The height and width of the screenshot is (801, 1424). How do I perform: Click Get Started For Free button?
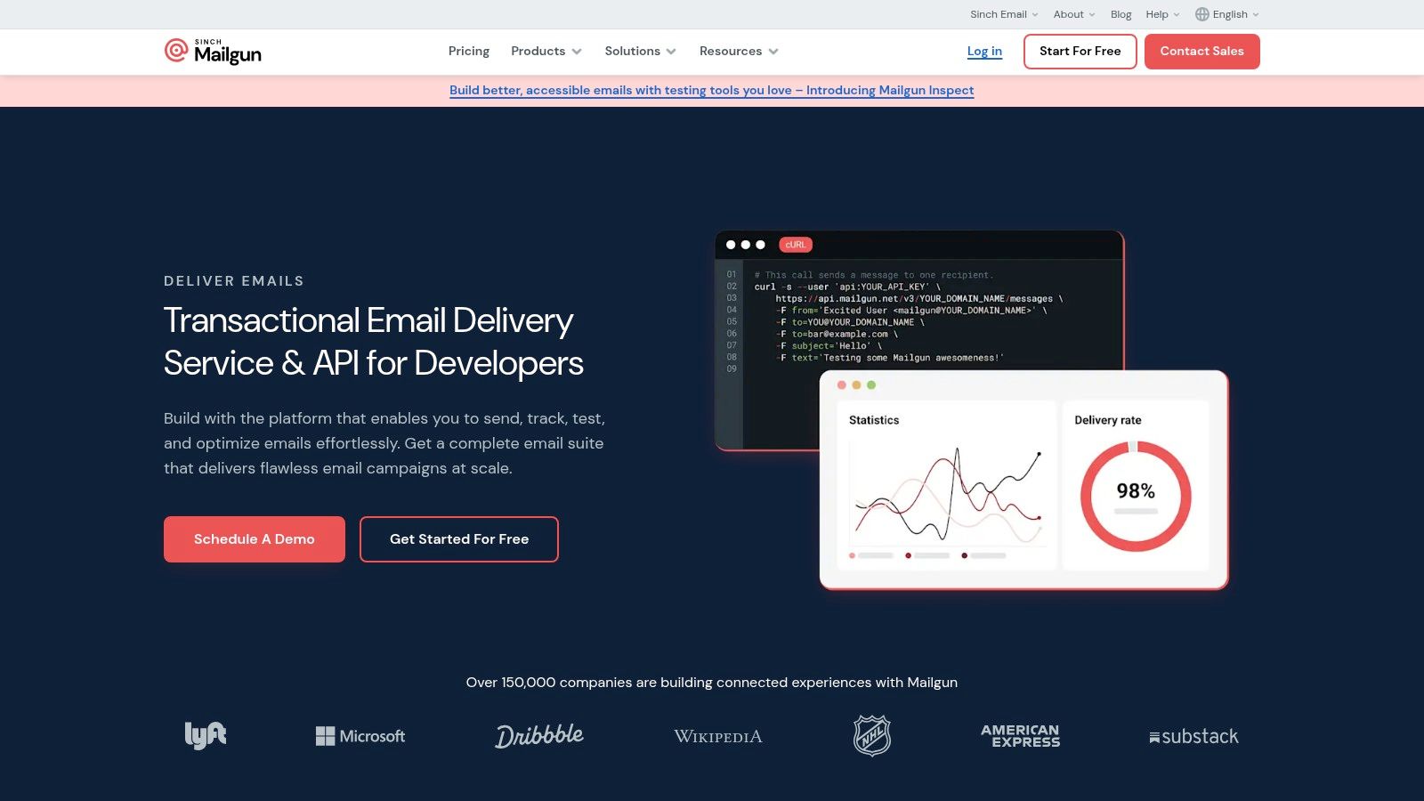459,539
